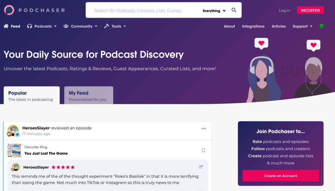Click the Tools hammer icon
The height and width of the screenshot is (191, 335).
(107, 26)
